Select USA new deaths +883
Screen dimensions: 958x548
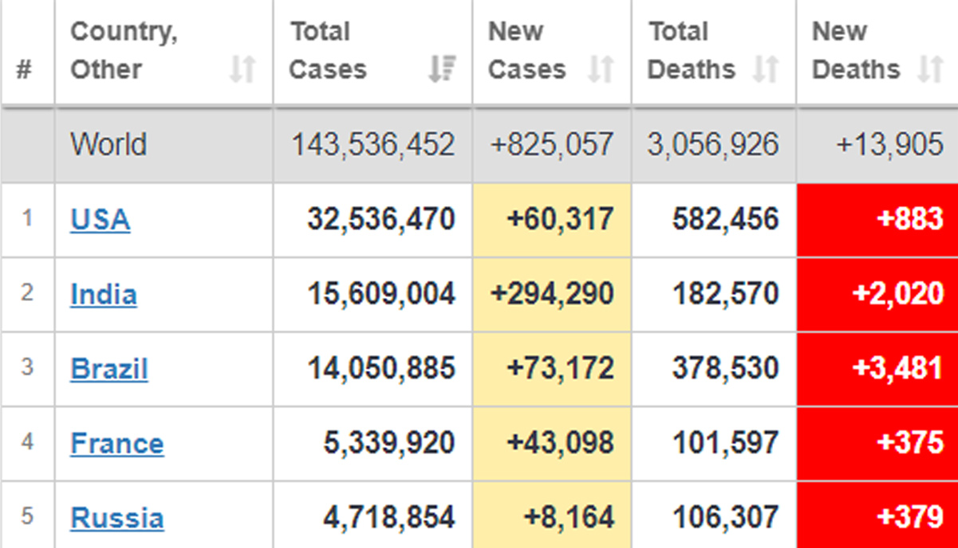tap(910, 219)
